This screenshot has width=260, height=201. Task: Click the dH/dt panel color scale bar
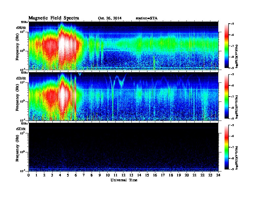[227, 46]
